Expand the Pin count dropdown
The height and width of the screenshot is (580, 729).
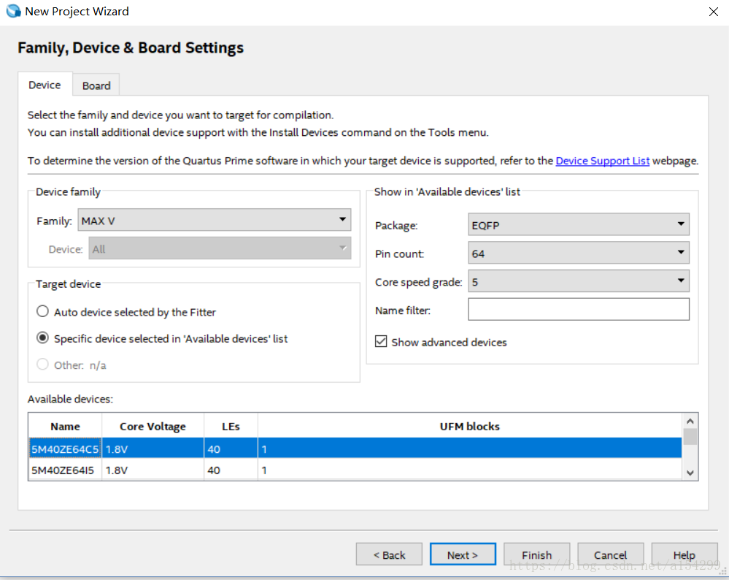point(579,253)
